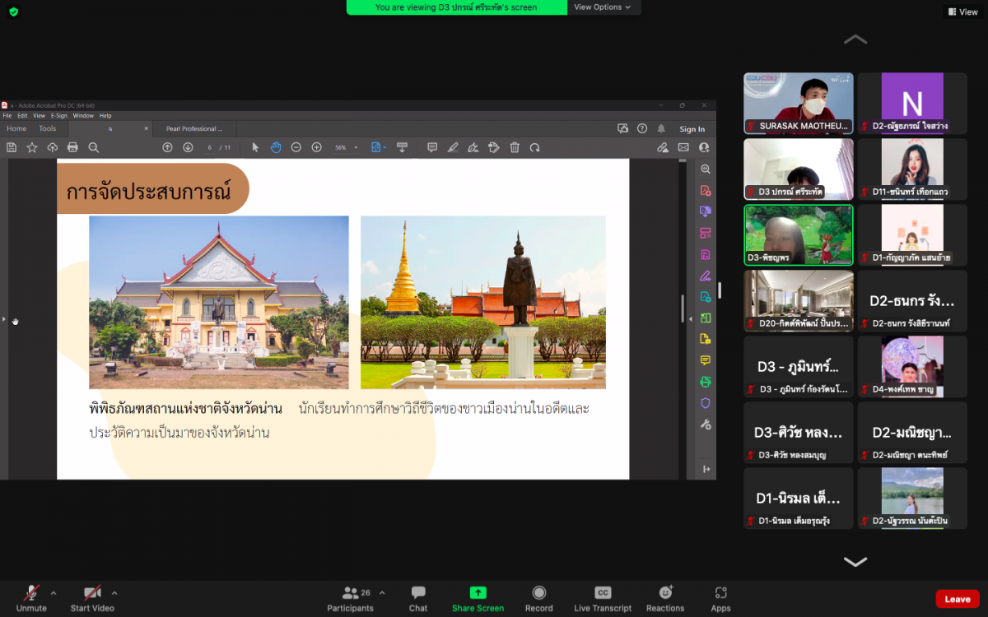Star this file with the bookmark star icon
This screenshot has width=988, height=617.
coord(32,147)
